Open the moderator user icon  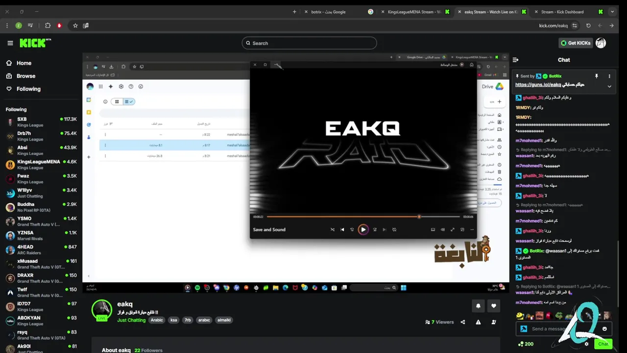click(493, 322)
